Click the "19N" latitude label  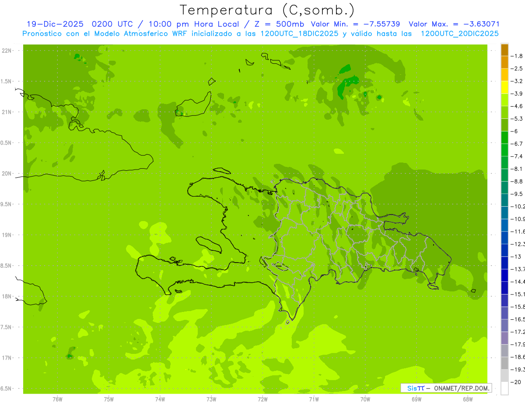pos(7,235)
